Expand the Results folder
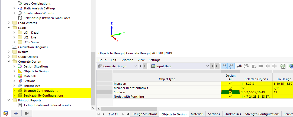This screenshot has height=117, width=293. 9,52
